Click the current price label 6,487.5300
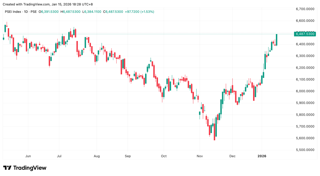Screen dimensions: 320x176 (x=305, y=34)
